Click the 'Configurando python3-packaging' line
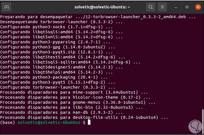The width and height of the screenshot is (204, 135). pyautogui.click(x=54, y=77)
